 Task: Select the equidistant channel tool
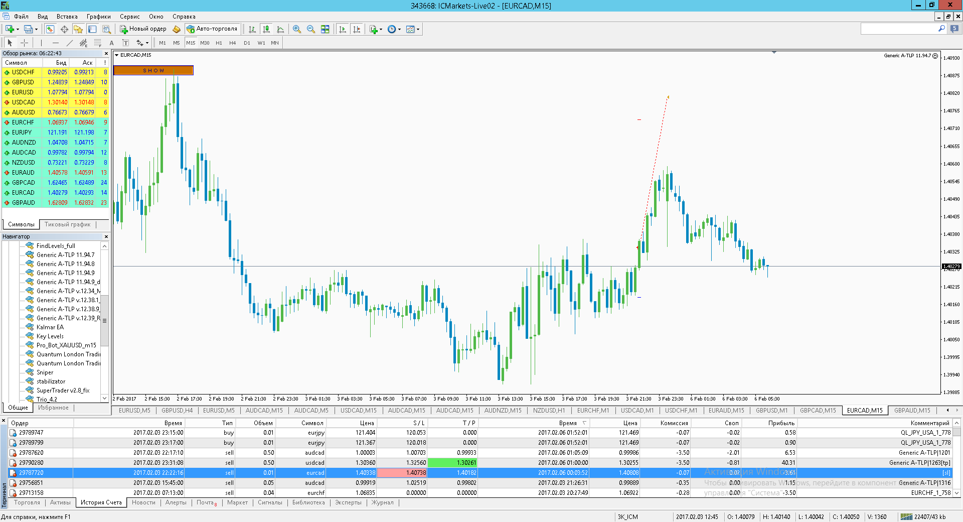point(83,43)
